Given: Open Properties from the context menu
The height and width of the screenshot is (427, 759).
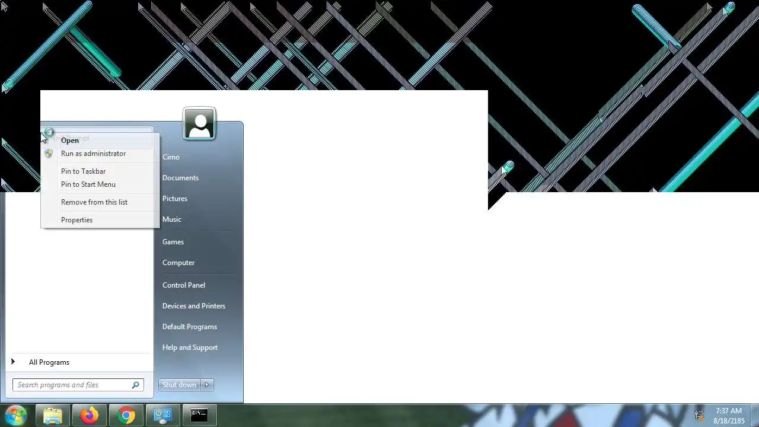Looking at the screenshot, I should (100, 220).
